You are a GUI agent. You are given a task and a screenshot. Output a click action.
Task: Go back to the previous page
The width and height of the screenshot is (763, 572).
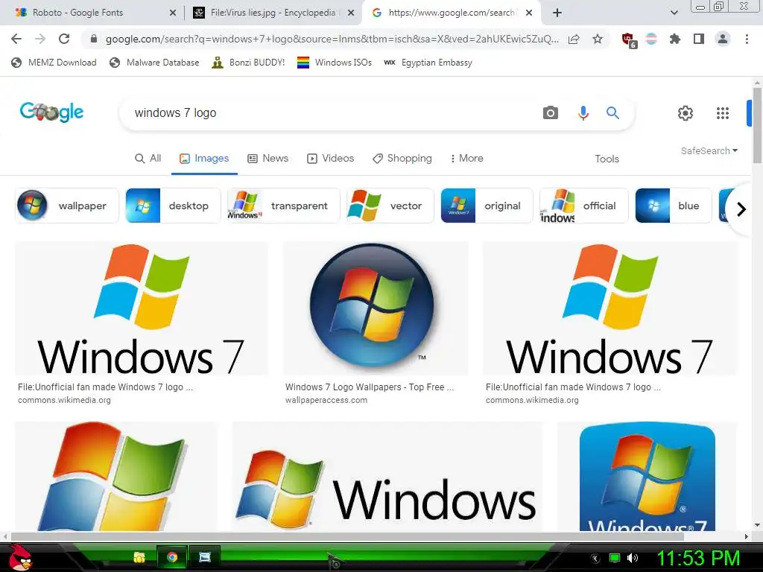pyautogui.click(x=16, y=39)
